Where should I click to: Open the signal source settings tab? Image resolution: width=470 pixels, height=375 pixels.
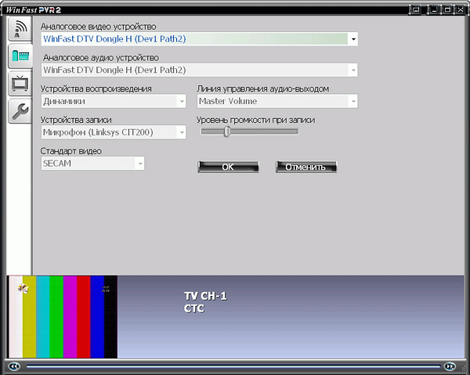(x=20, y=29)
